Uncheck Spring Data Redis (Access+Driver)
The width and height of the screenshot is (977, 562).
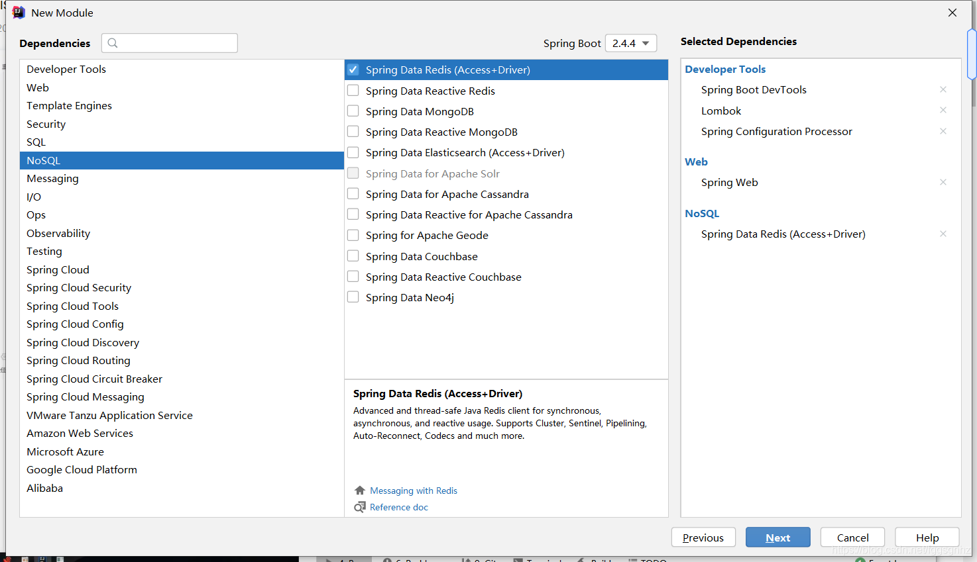pyautogui.click(x=353, y=70)
